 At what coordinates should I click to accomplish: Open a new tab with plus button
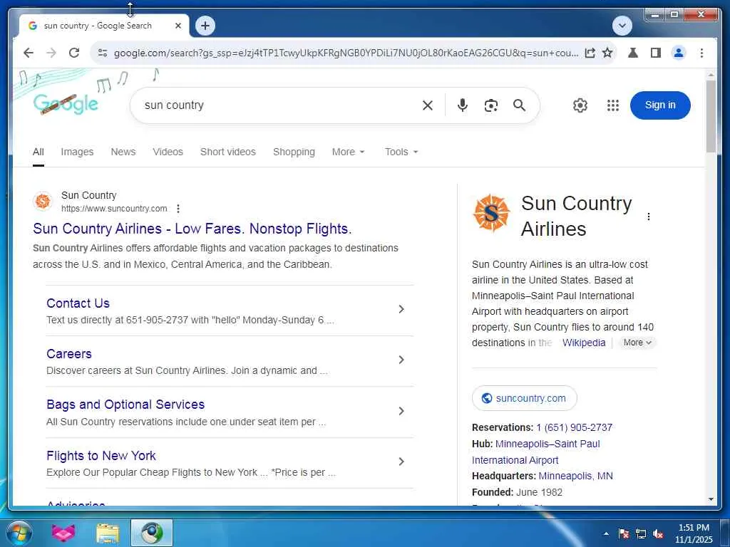(205, 26)
